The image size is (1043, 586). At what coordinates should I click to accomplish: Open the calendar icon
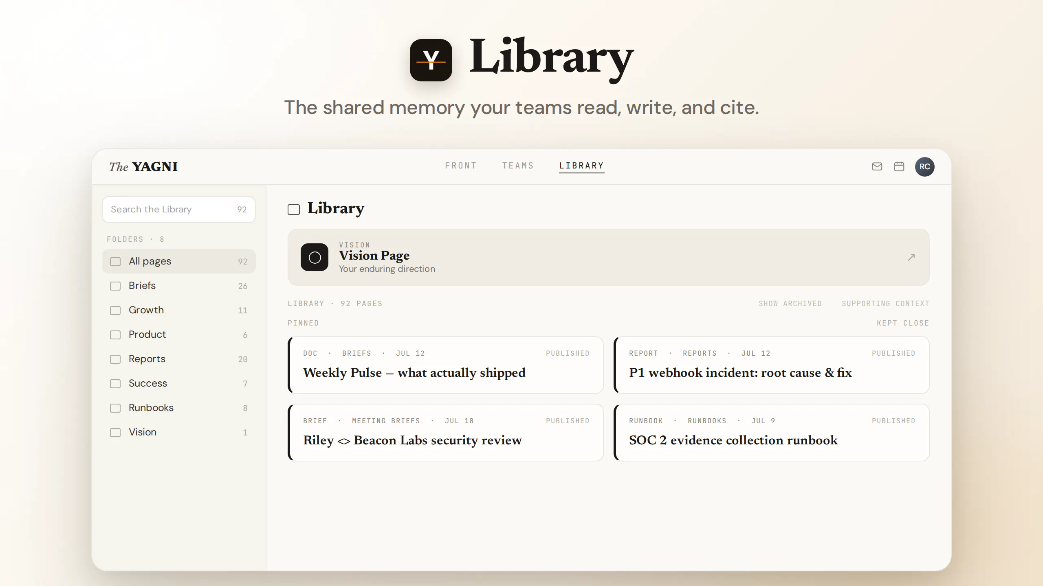tap(899, 166)
